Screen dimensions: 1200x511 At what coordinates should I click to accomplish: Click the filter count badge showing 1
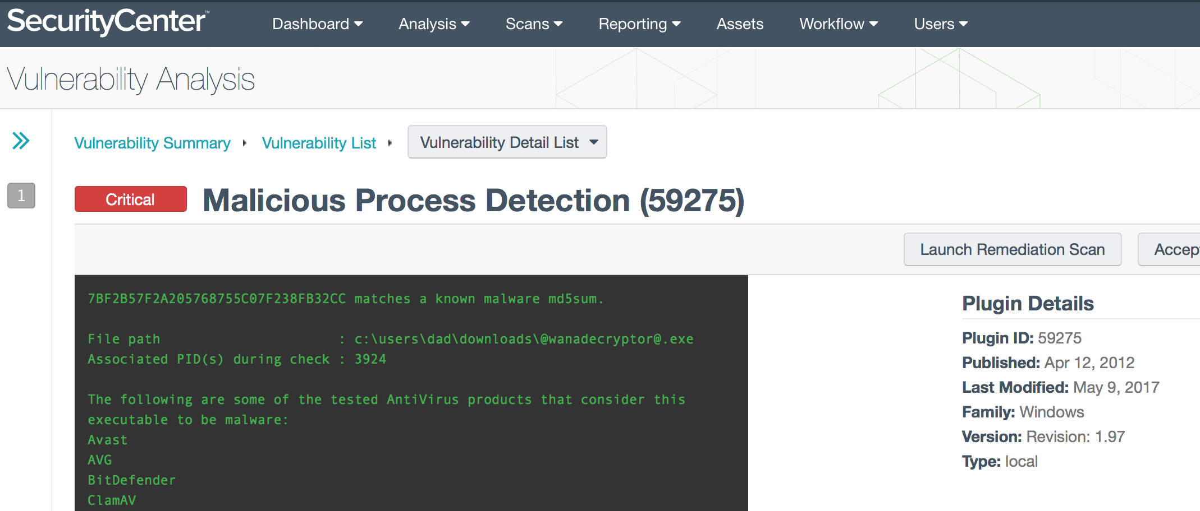(21, 196)
